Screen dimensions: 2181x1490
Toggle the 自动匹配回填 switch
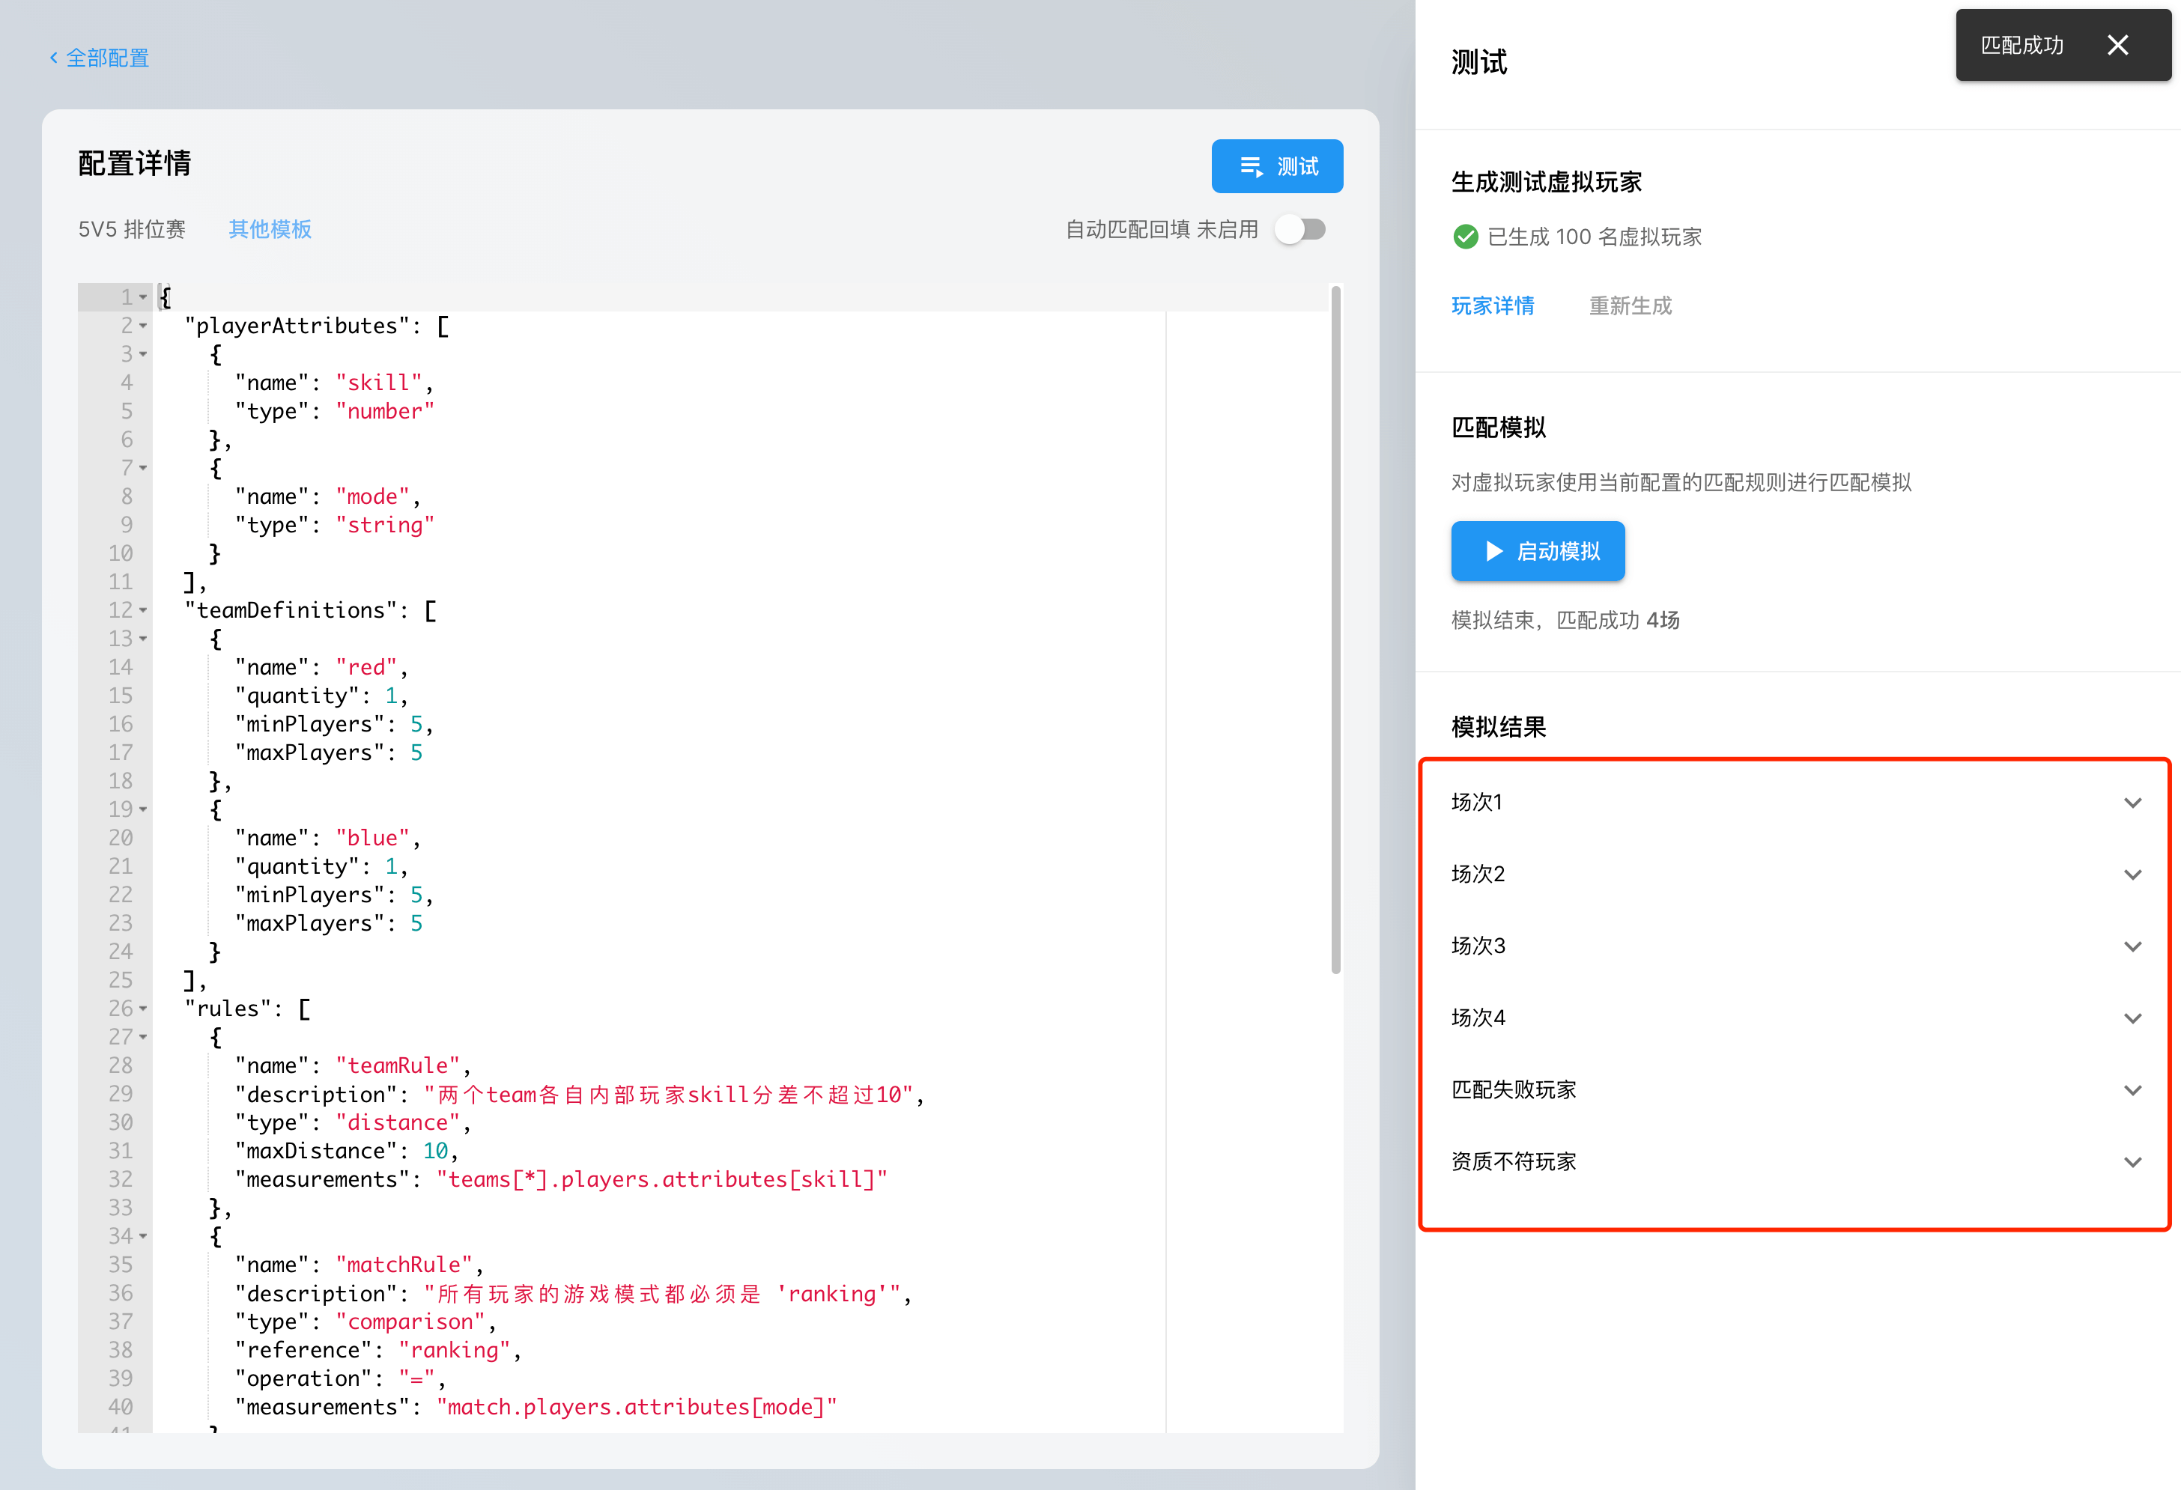coord(1299,229)
